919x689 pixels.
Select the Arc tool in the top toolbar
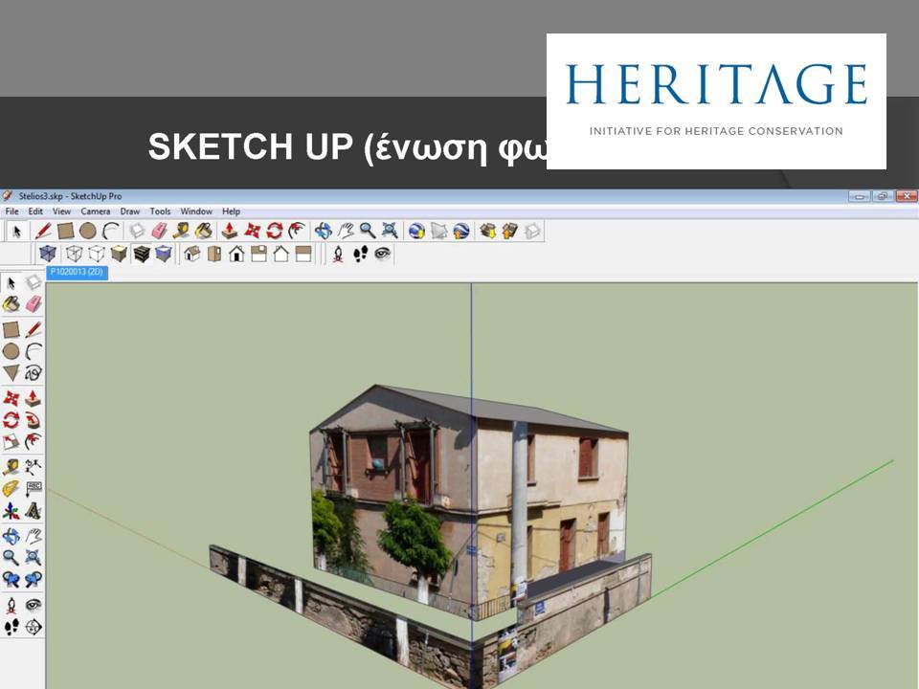pyautogui.click(x=110, y=231)
